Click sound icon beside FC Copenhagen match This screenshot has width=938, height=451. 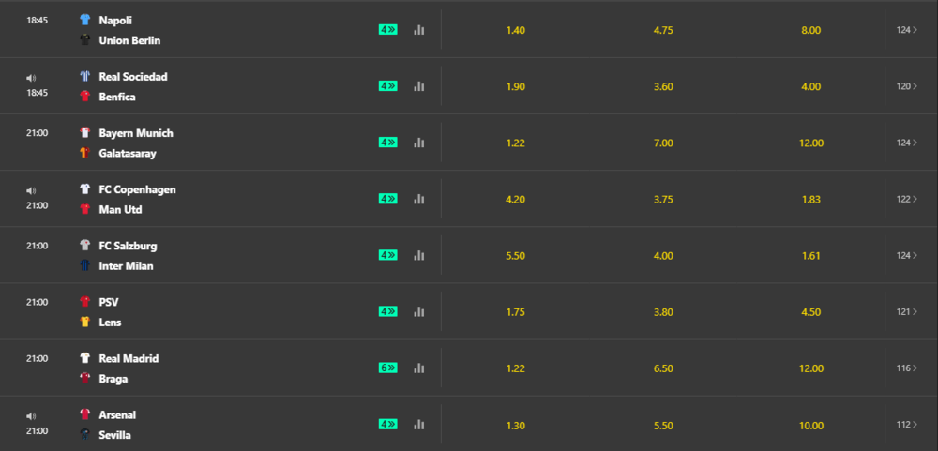pos(31,191)
